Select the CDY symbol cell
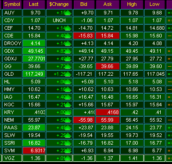Viewport: 172px width, 164px height. pyautogui.click(x=12, y=20)
